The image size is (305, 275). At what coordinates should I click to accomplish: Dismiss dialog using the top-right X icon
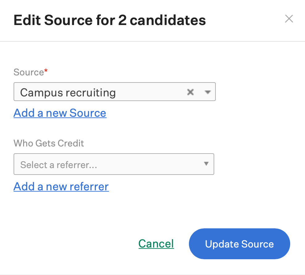coord(289,19)
